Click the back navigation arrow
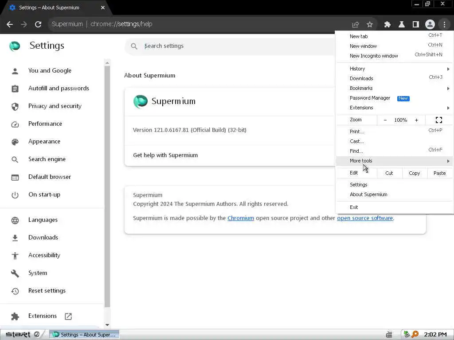Viewport: 454px width, 340px height. pyautogui.click(x=10, y=24)
